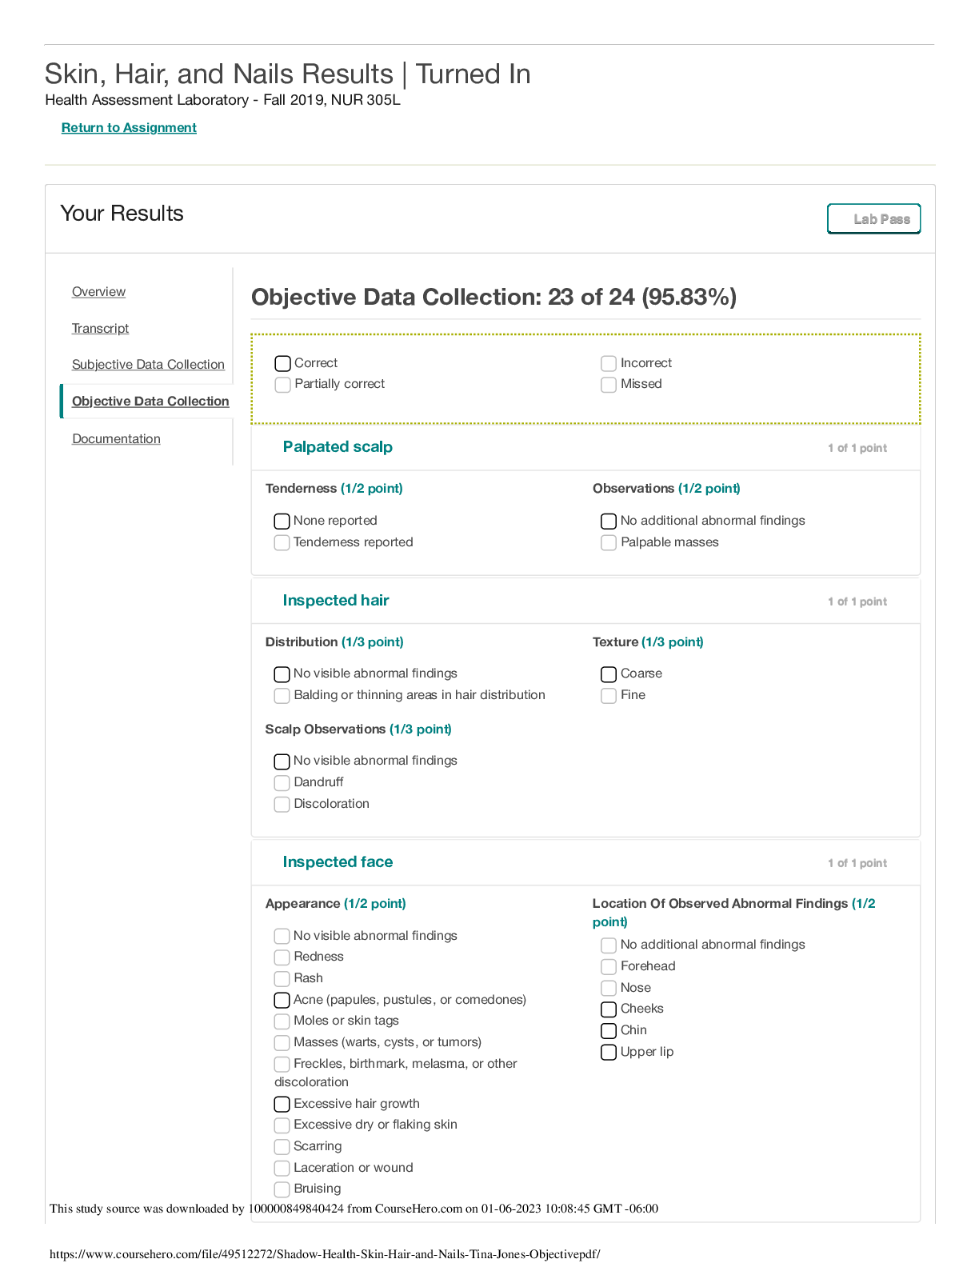Check the Fine hair texture option
Viewport: 979px width, 1267px height.
(609, 696)
